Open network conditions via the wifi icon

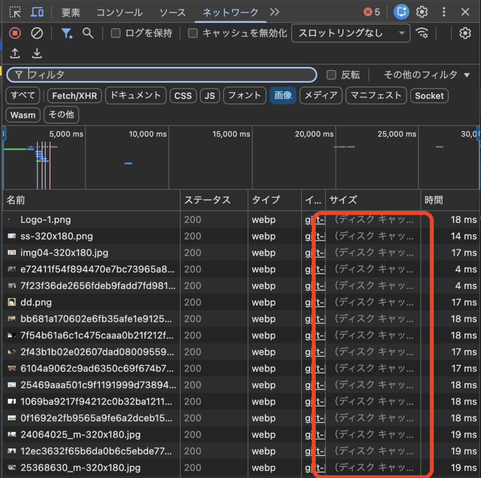tap(422, 33)
